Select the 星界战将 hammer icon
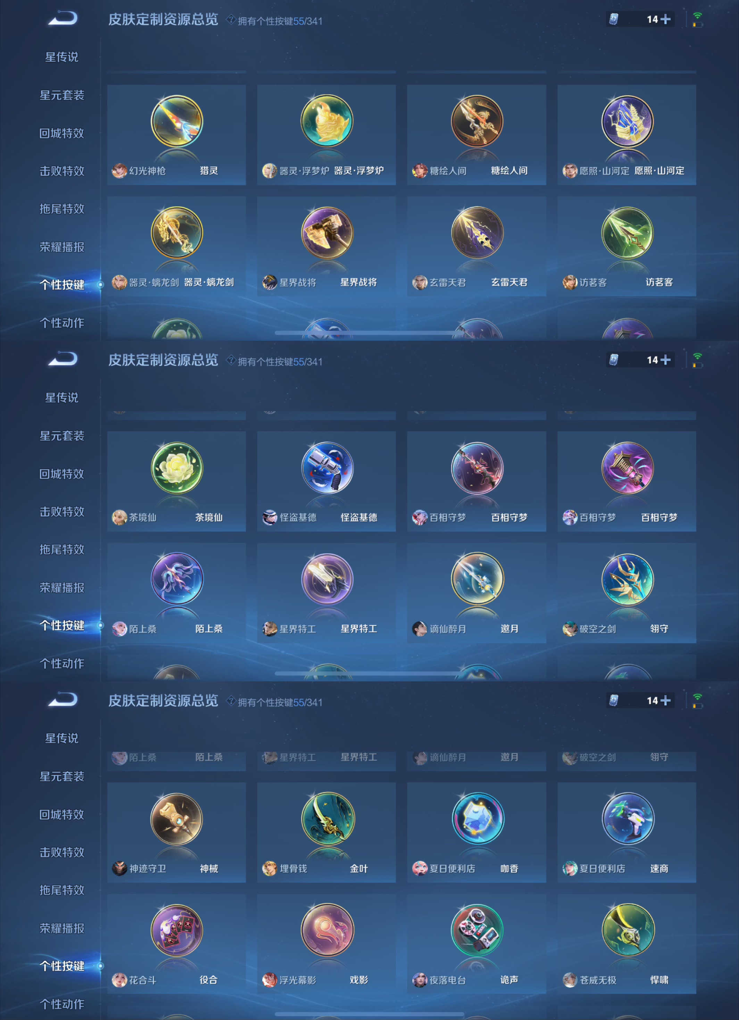The image size is (739, 1020). tap(327, 233)
